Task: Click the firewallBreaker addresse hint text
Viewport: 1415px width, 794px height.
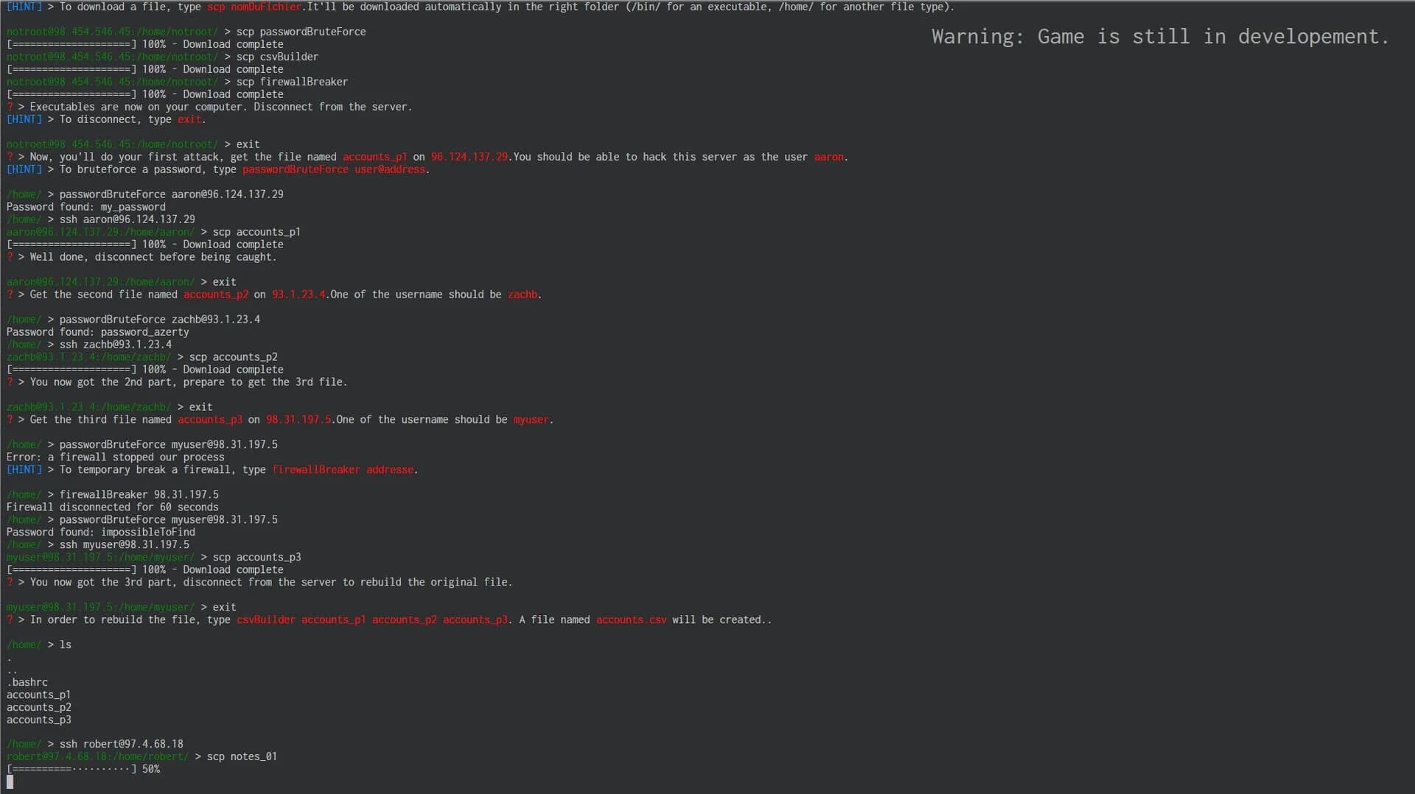Action: [343, 469]
